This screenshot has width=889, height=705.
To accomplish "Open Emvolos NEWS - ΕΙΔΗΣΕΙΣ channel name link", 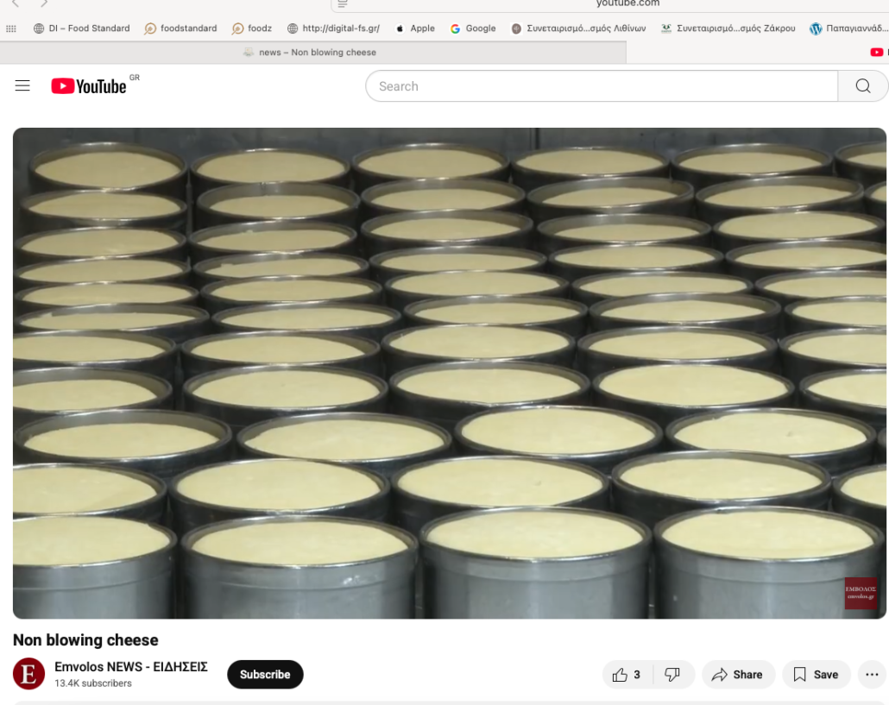I will tap(131, 667).
